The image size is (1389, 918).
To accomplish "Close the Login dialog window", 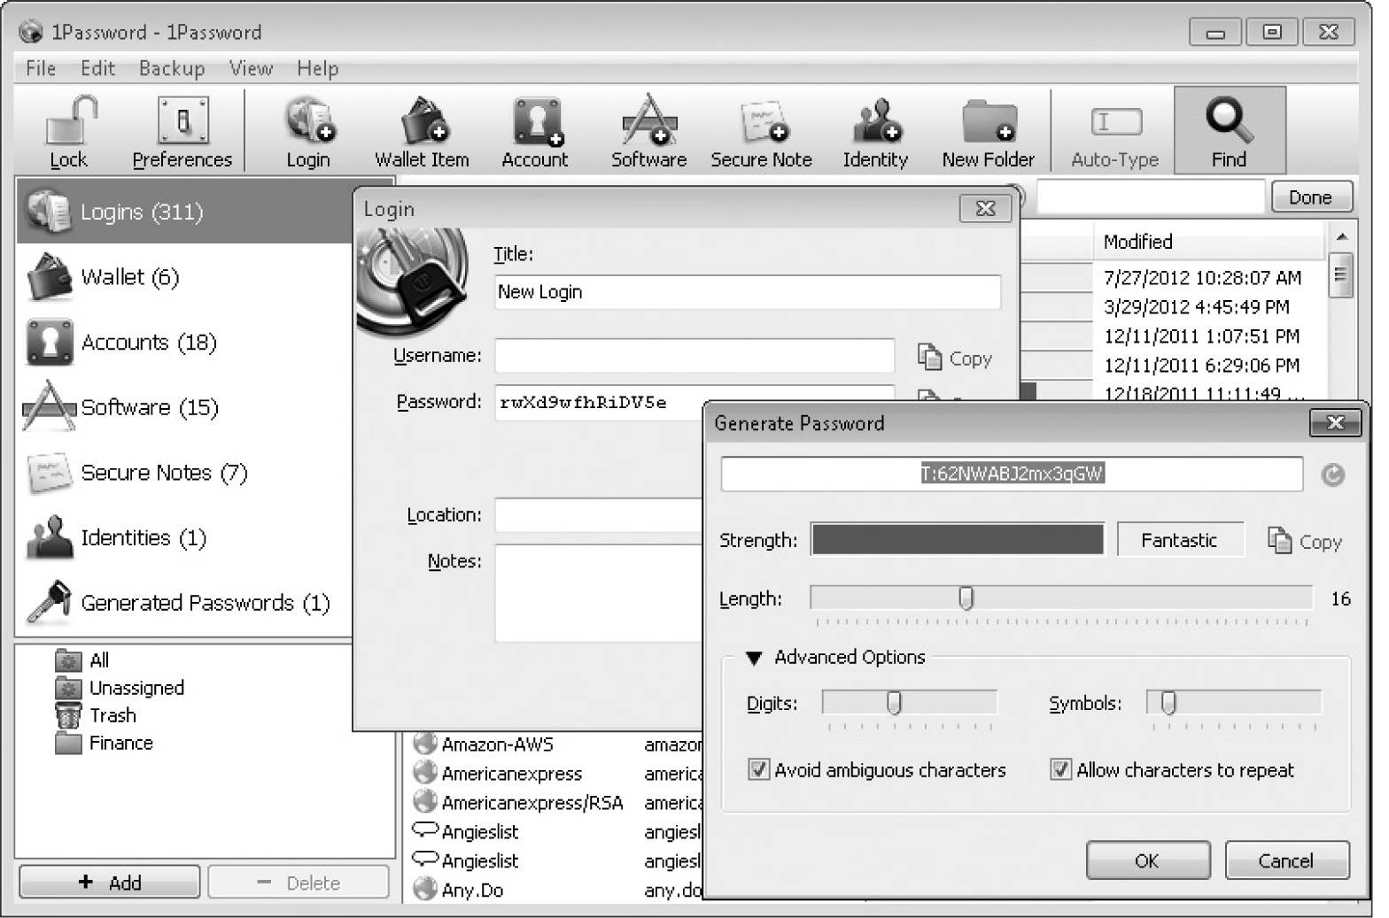I will [985, 209].
